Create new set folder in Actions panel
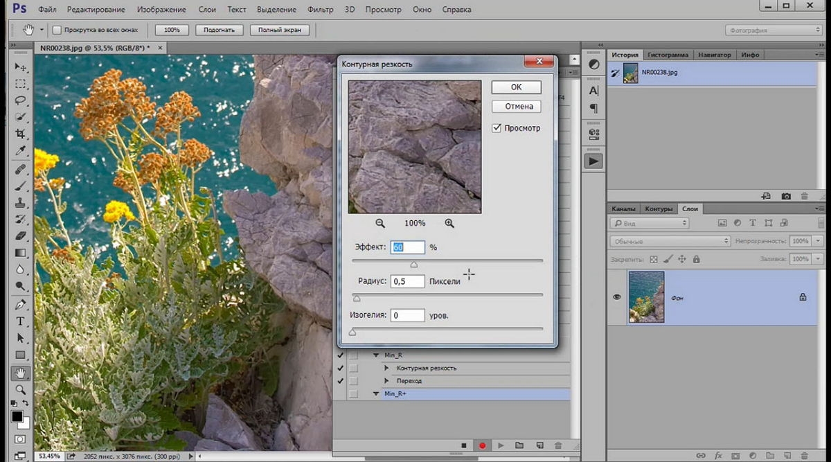 (x=519, y=445)
